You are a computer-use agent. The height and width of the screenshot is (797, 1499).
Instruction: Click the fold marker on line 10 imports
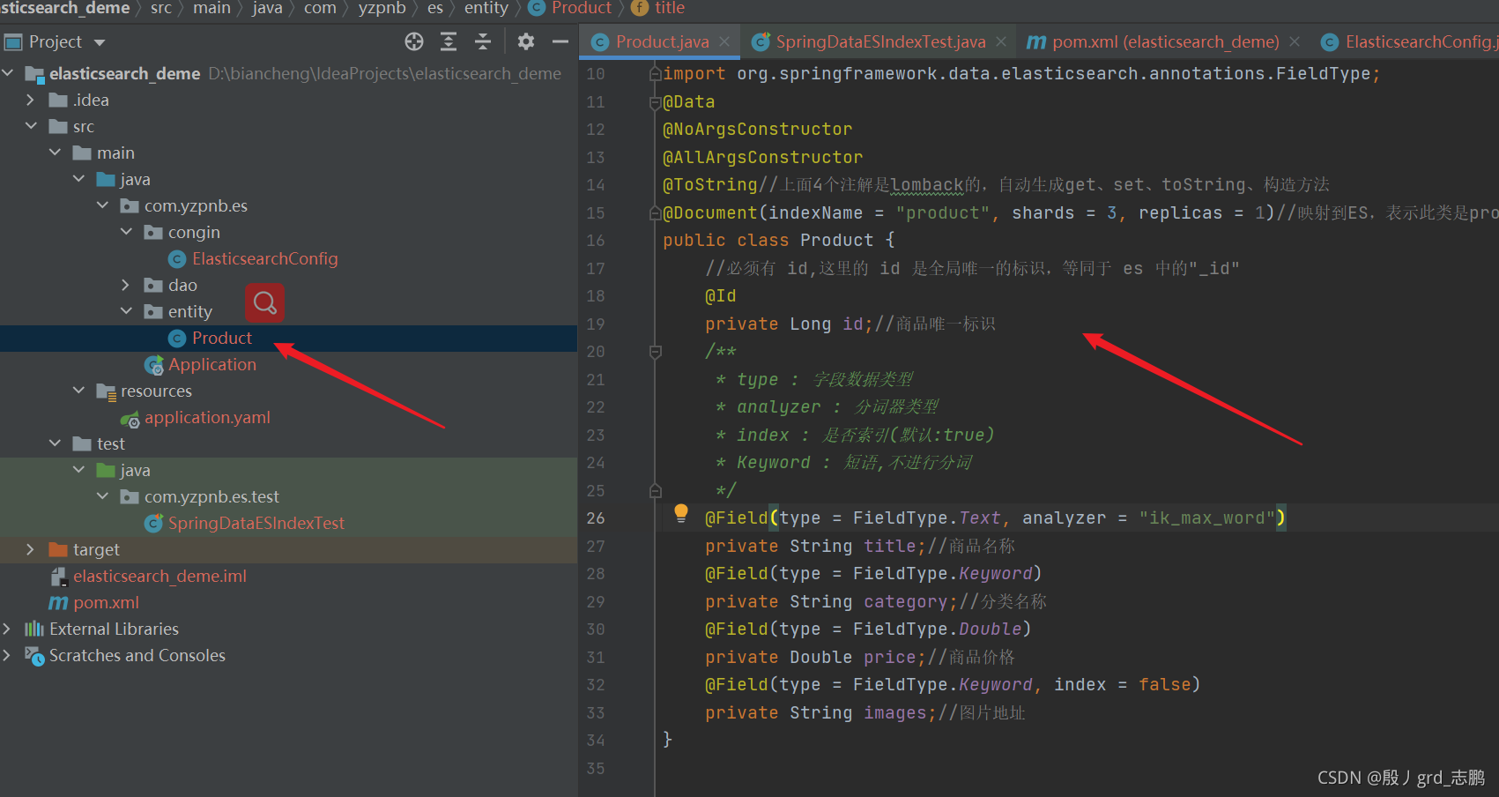click(x=656, y=74)
